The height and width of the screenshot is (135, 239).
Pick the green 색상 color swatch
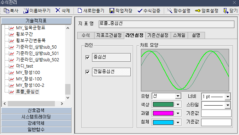163,105
